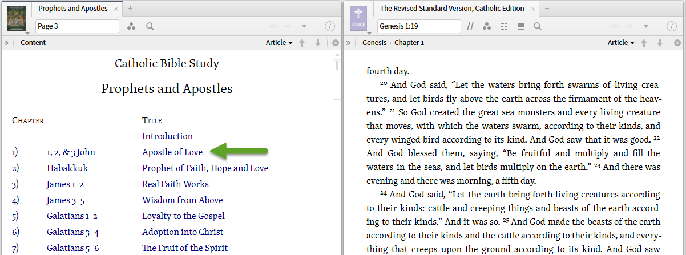Image resolution: width=686 pixels, height=255 pixels.
Task: Open resource info icon in RSVCE panel
Action: coord(672,26)
